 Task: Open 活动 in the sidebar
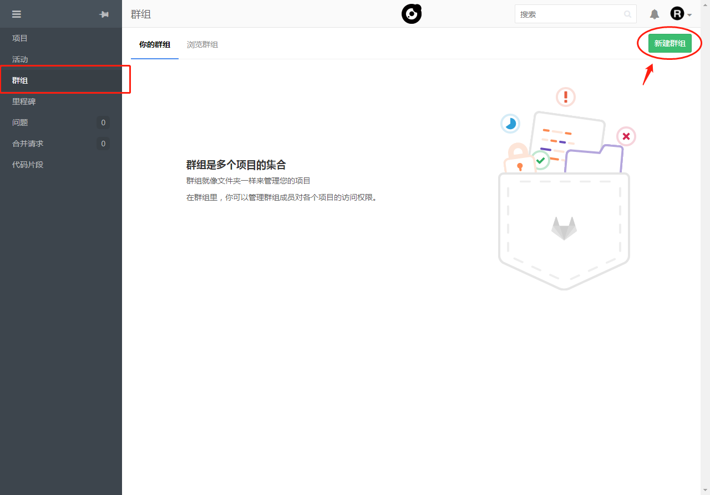[61, 59]
